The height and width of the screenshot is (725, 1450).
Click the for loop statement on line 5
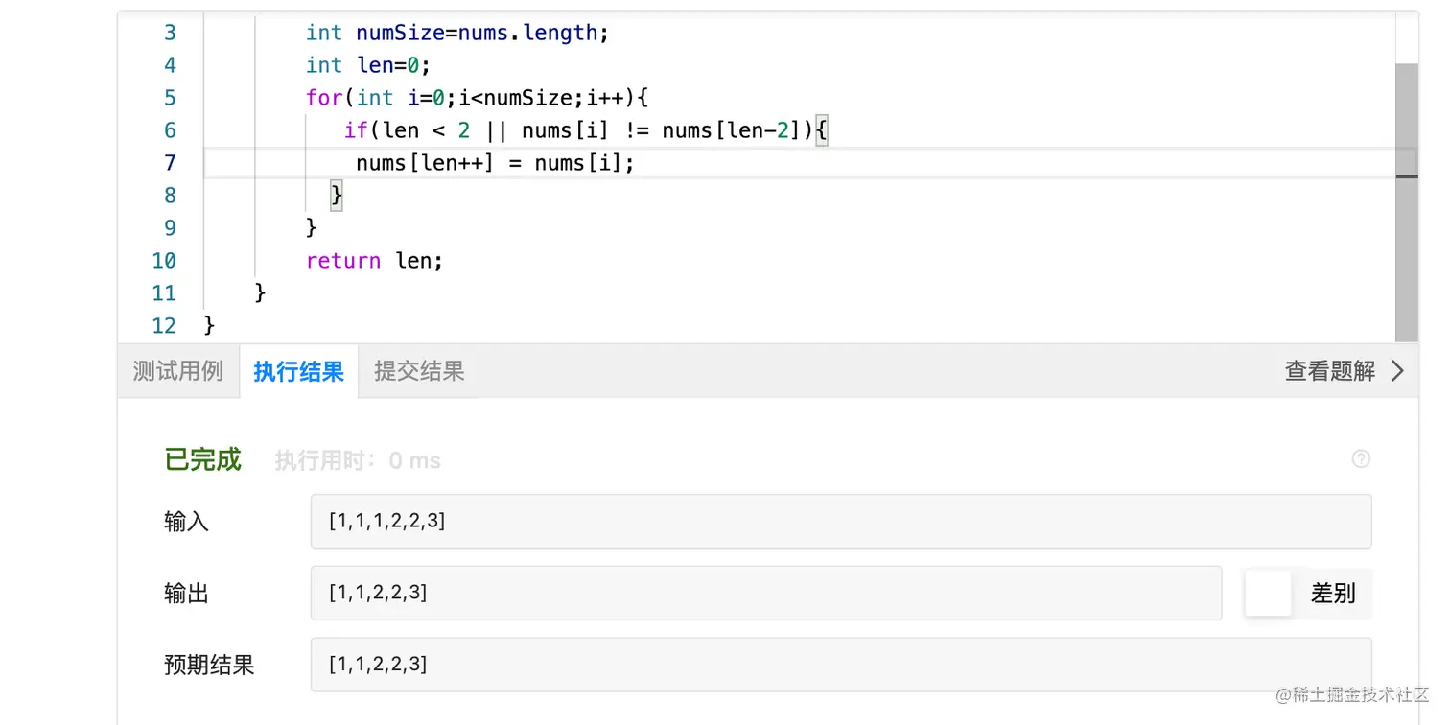[x=477, y=98]
